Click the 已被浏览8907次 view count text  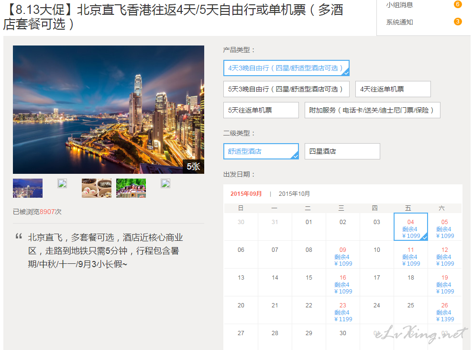tap(37, 212)
